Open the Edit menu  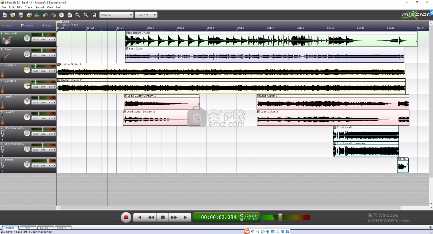pos(11,7)
